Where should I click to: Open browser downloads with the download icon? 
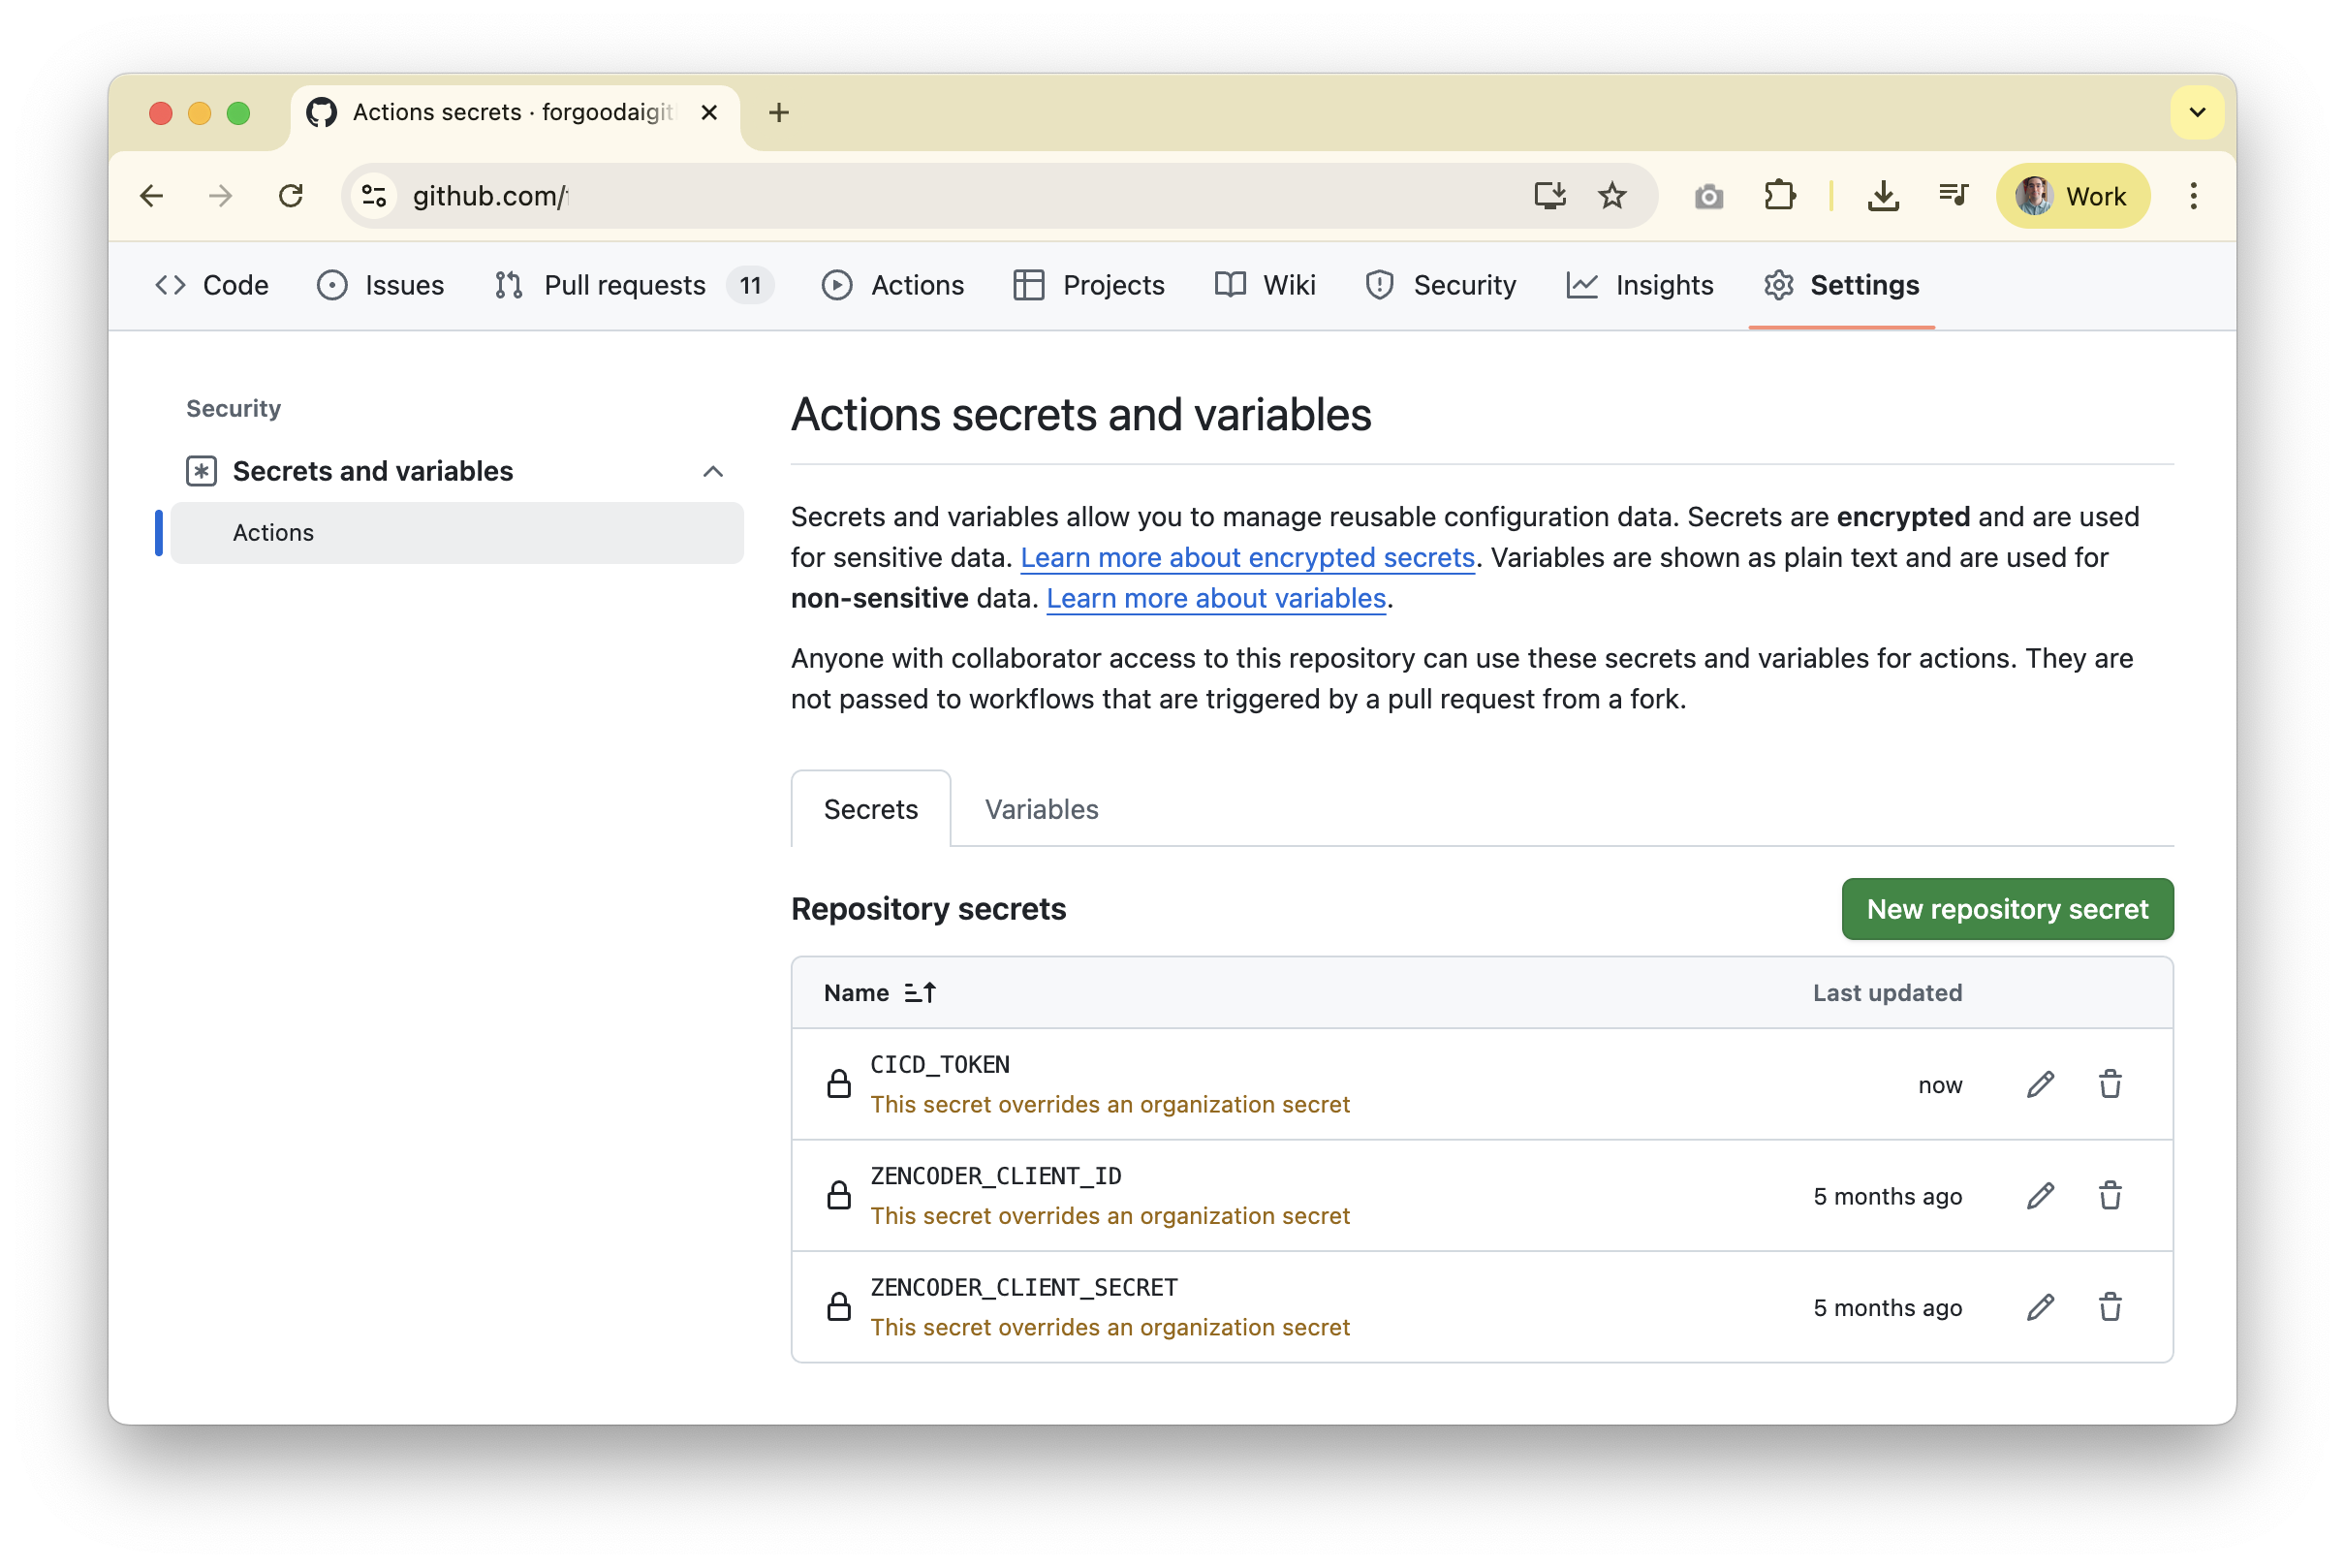pos(1884,195)
